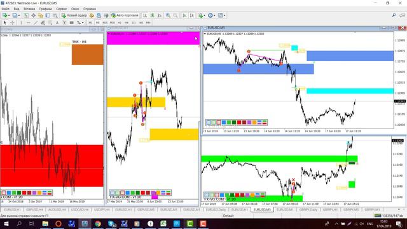Screen dimensions: 407x229
Task: Toggle the Terminal panel icon
Action: pos(48,15)
